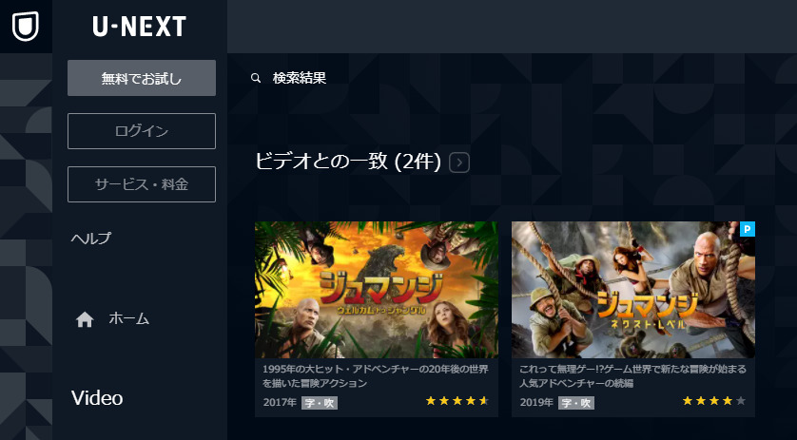Viewport: 797px width, 440px height.
Task: Click the star rating on the 2017 Jumanji card
Action: point(457,401)
